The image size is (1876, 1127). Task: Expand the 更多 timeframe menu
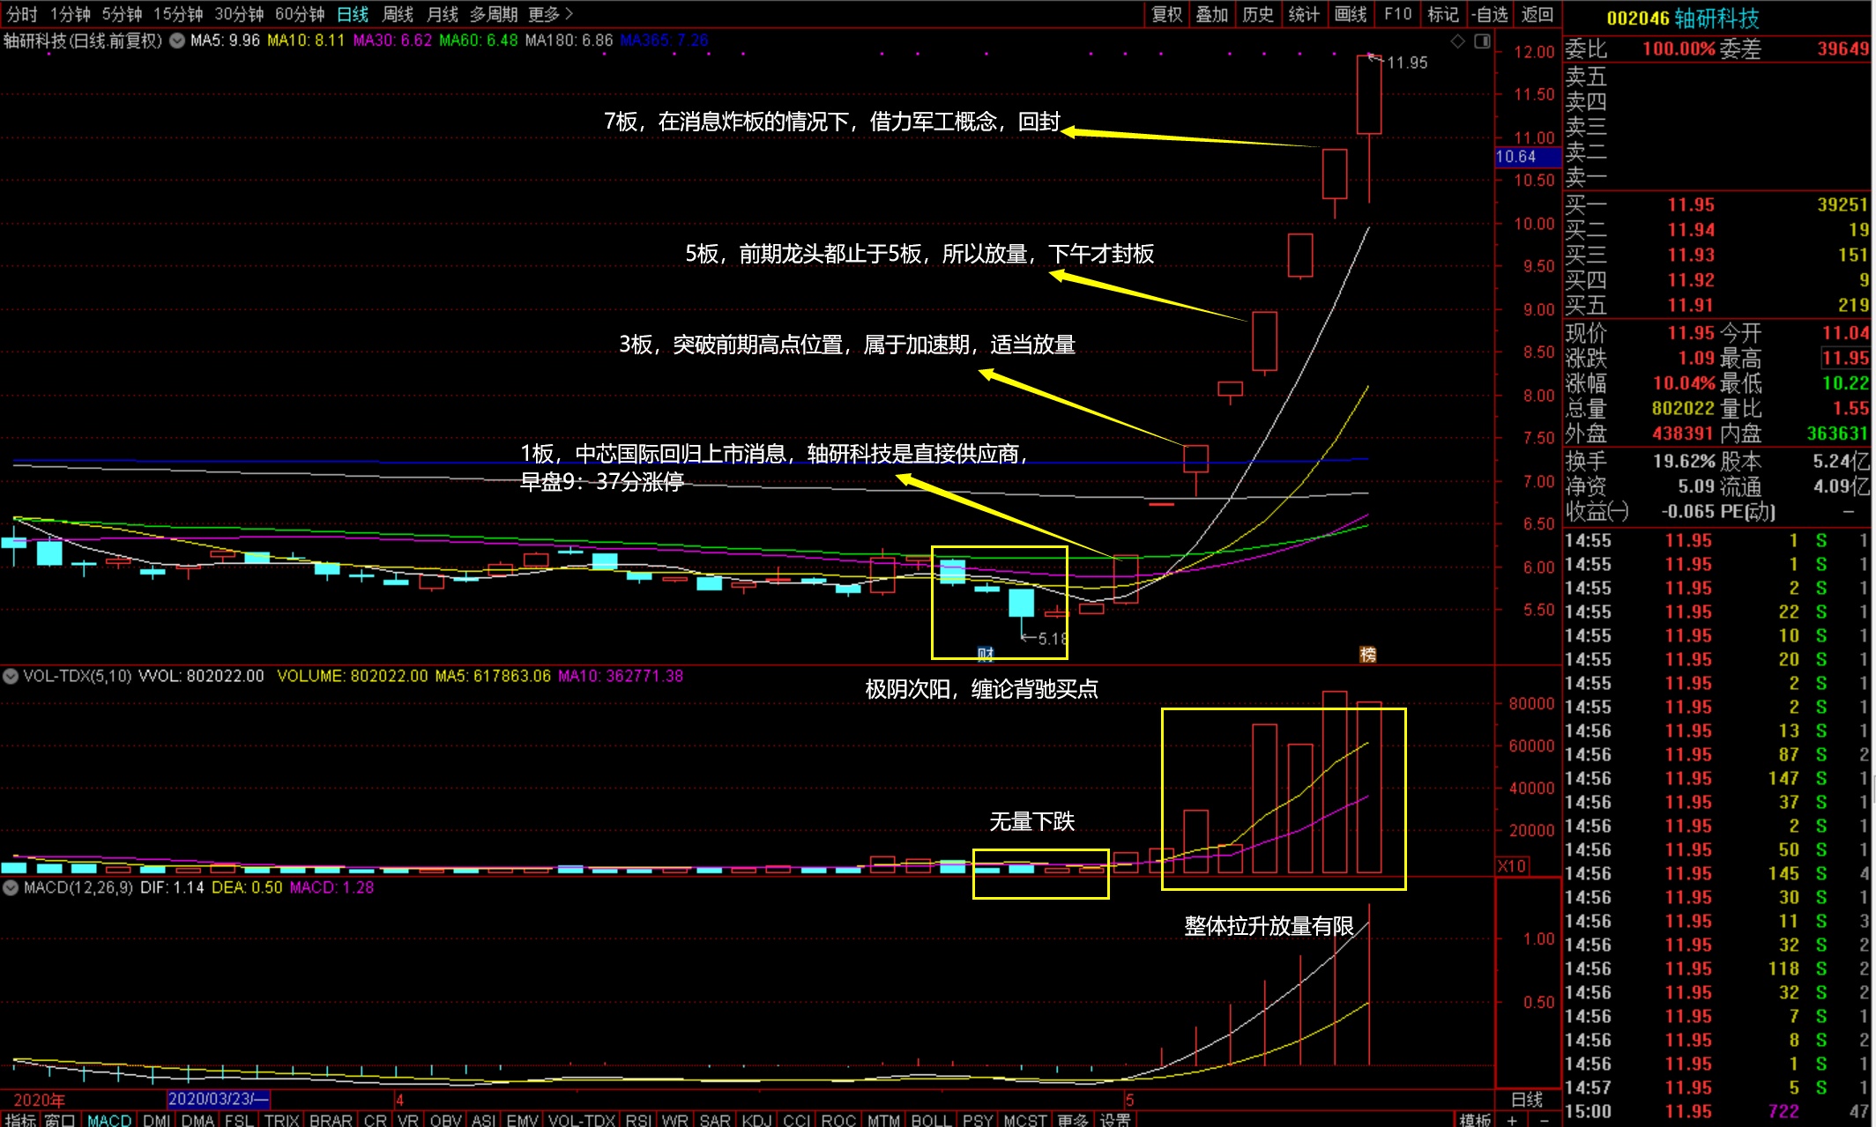click(550, 14)
